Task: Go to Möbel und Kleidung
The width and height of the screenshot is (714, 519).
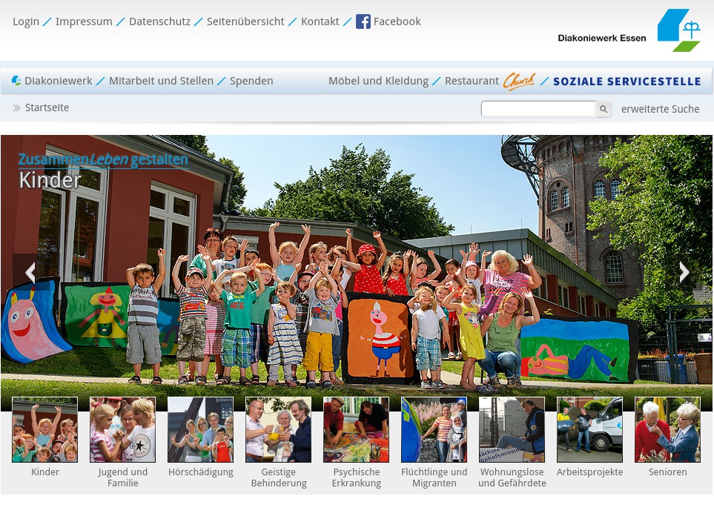Action: click(x=378, y=81)
